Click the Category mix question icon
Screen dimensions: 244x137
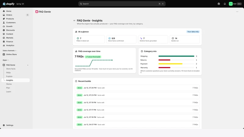142,51
